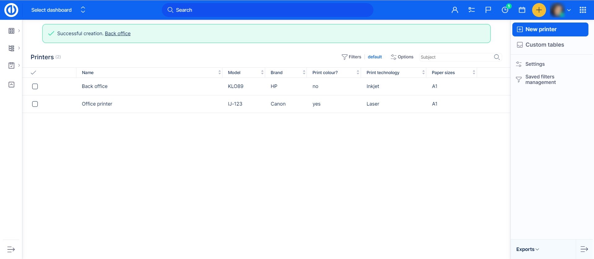The image size is (594, 259).
Task: Click the global Search field
Action: click(267, 10)
